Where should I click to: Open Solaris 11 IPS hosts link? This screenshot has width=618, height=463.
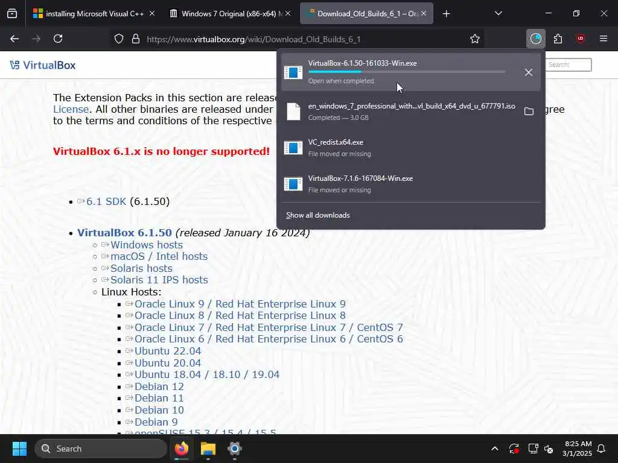pos(159,280)
